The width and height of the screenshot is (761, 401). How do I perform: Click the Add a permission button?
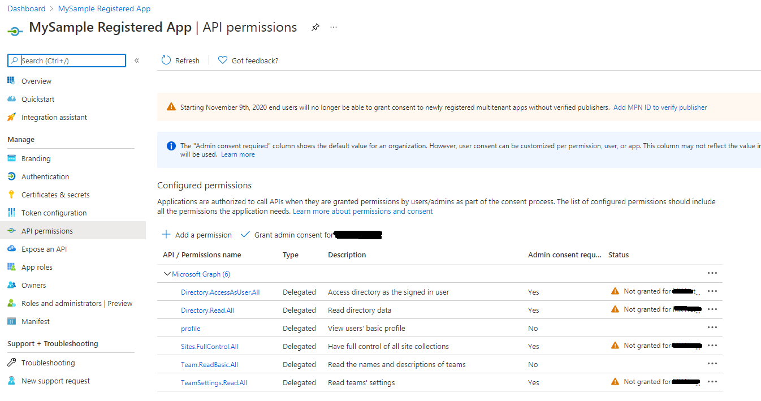tap(197, 235)
